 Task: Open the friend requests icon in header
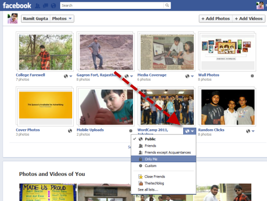[37, 6]
